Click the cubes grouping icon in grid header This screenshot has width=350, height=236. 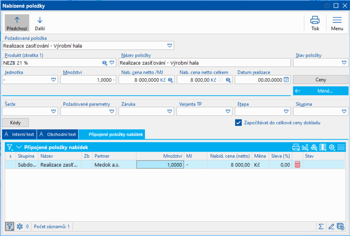314,147
